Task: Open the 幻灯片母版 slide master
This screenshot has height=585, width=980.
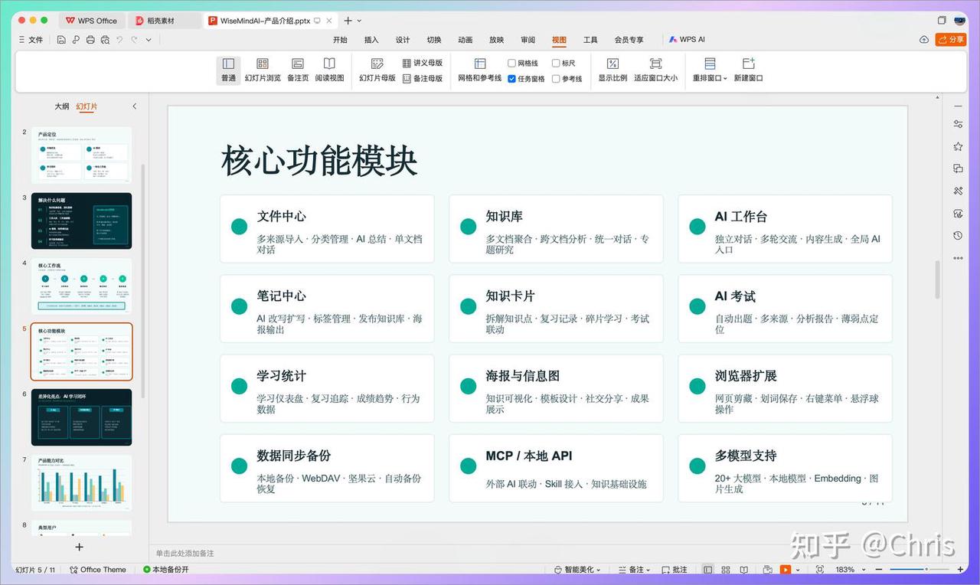Action: coord(377,70)
